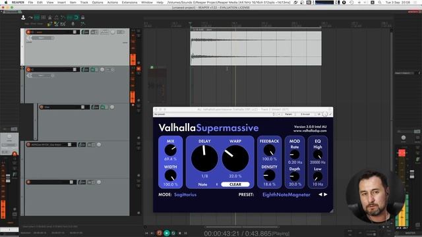Click the UI button in FX window
This screenshot has width=422, height=237.
318,114
